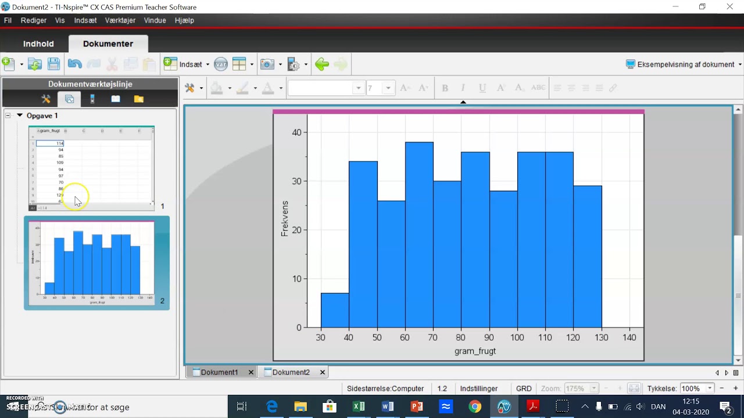This screenshot has height=418, width=744.
Task: Open Document Tools wrench icon in side panel
Action: pos(46,99)
